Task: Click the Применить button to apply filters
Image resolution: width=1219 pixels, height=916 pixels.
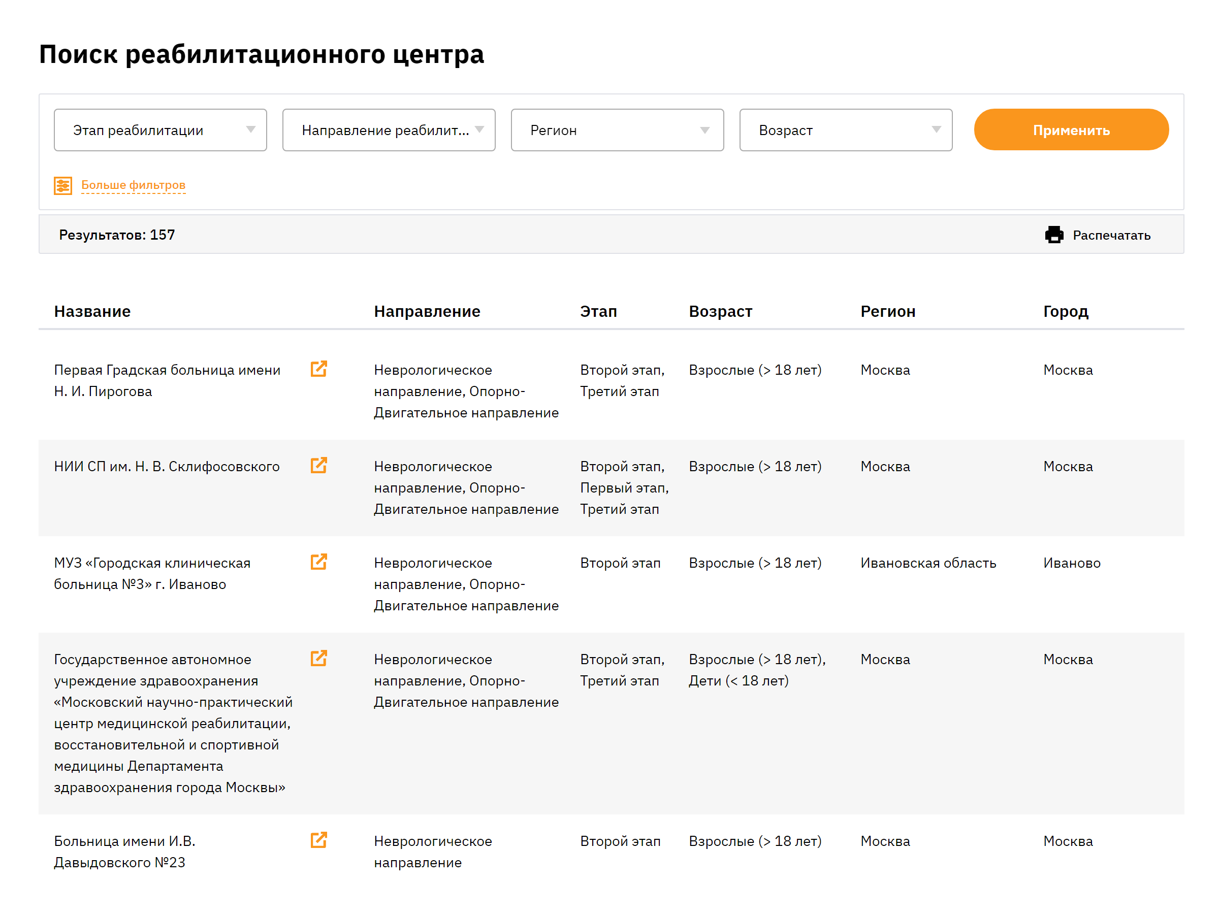Action: (1071, 130)
